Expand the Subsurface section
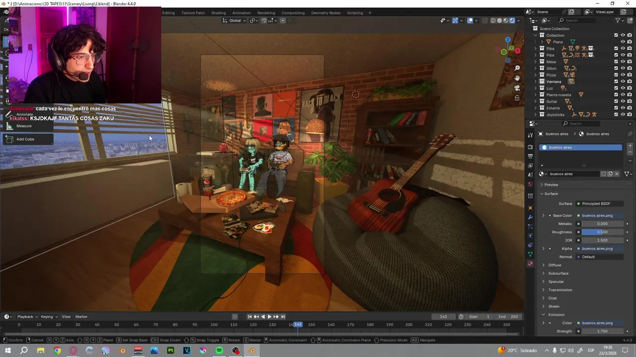Image resolution: width=636 pixels, height=357 pixels. click(544, 273)
